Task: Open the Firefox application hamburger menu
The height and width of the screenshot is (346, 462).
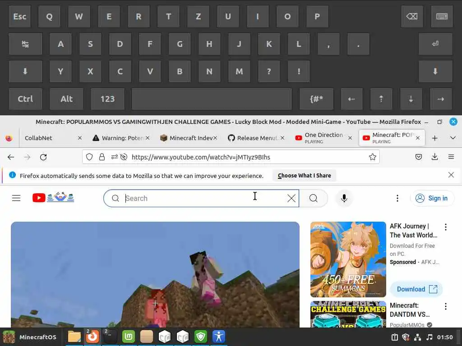Action: (451, 157)
